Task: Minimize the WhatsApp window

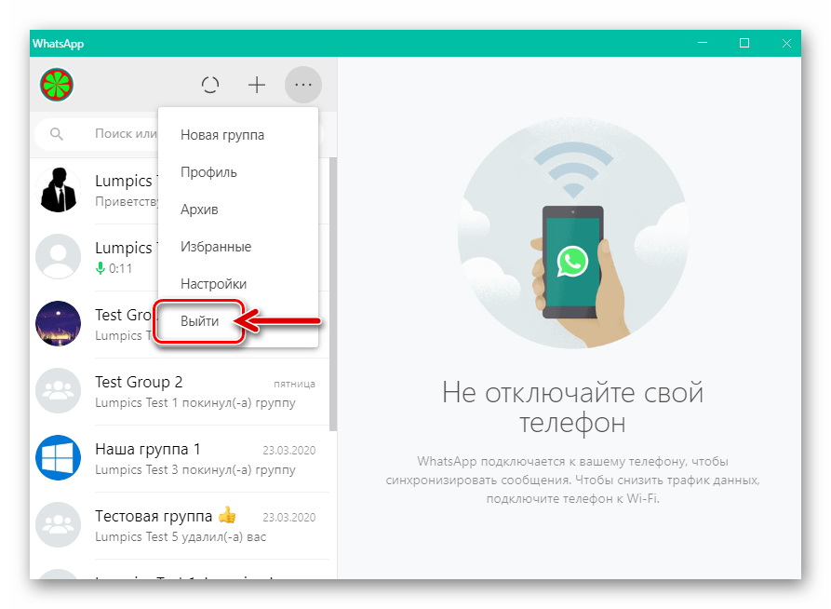Action: click(703, 43)
